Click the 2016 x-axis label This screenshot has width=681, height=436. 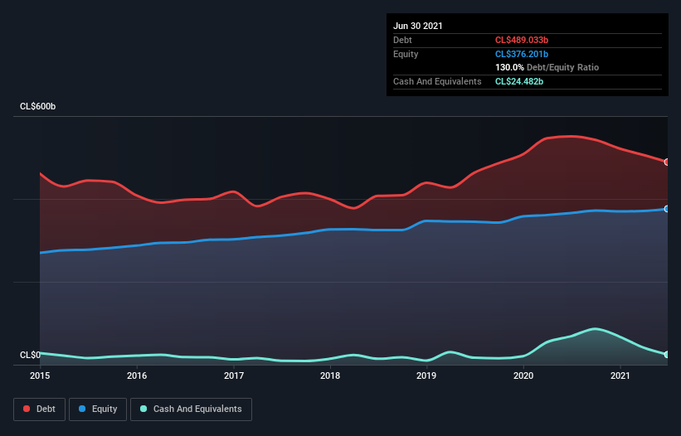coord(137,375)
